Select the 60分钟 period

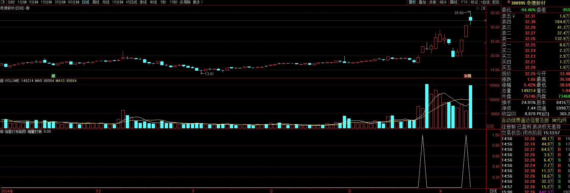pos(74,2)
